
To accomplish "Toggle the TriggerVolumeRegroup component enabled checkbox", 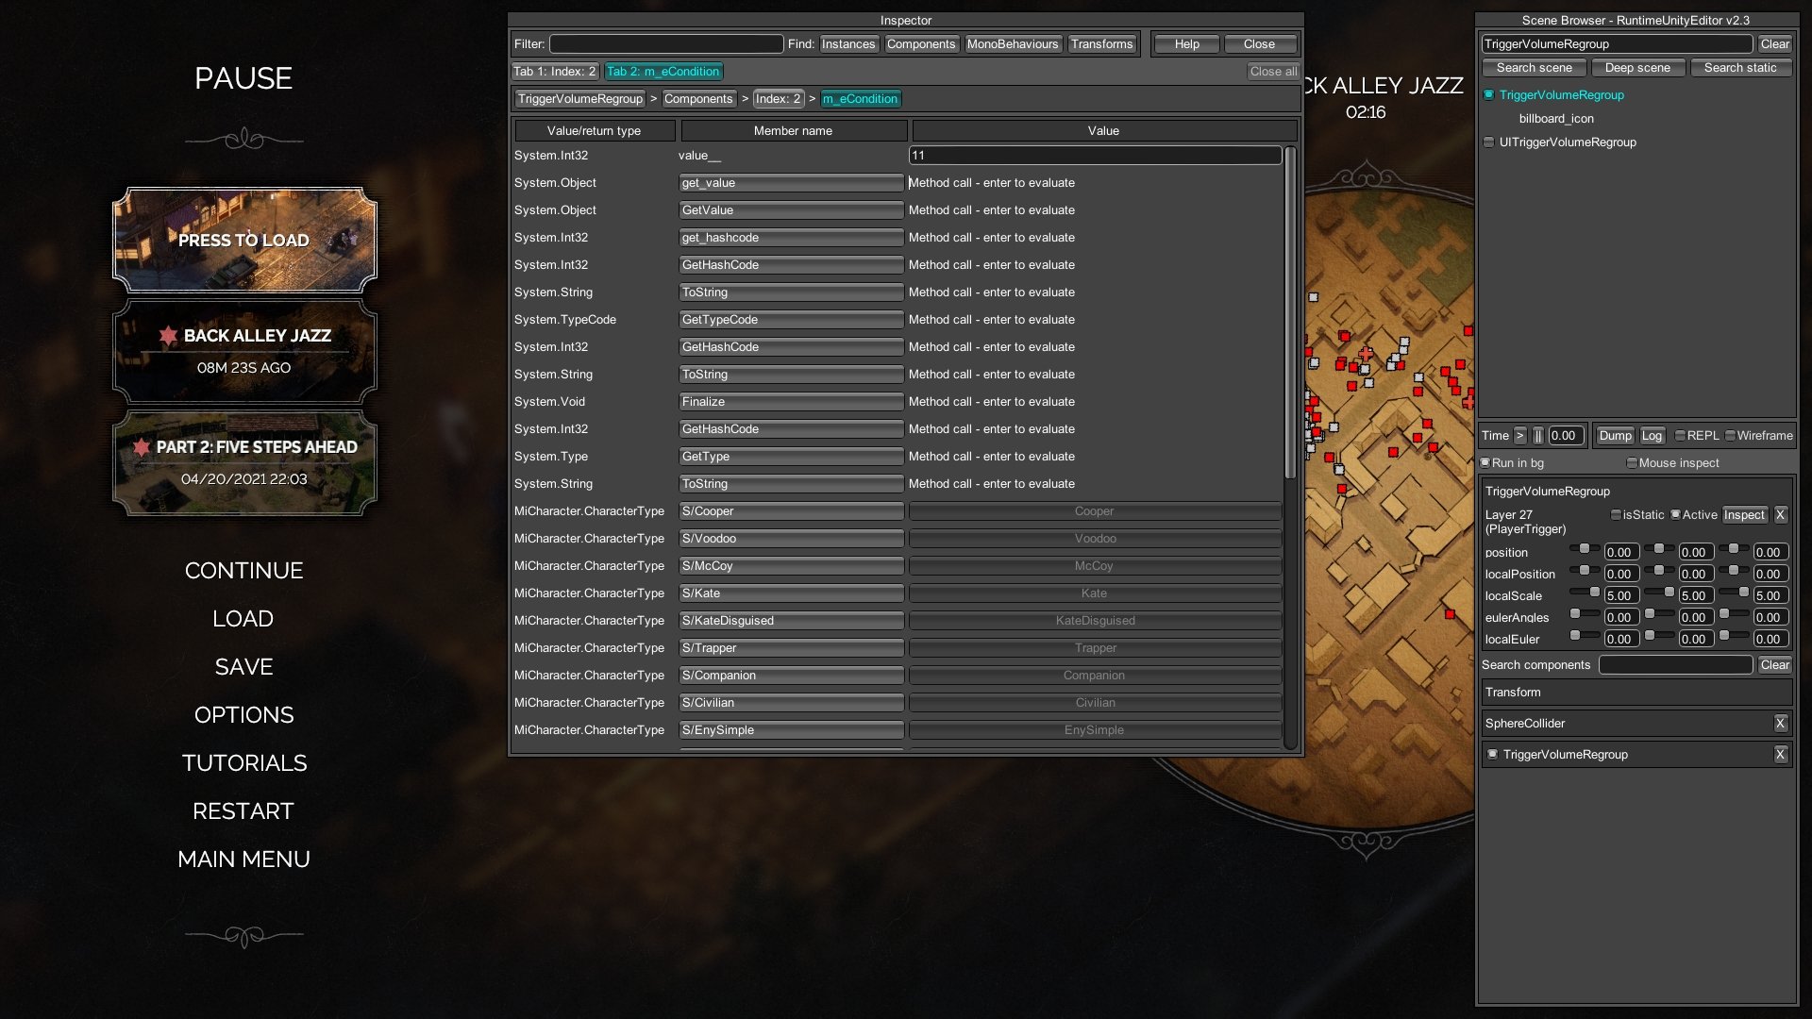I will pyautogui.click(x=1492, y=754).
